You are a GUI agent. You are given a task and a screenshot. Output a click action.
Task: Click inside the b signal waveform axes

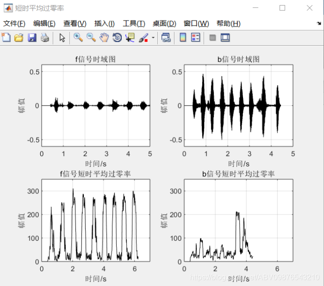238,106
